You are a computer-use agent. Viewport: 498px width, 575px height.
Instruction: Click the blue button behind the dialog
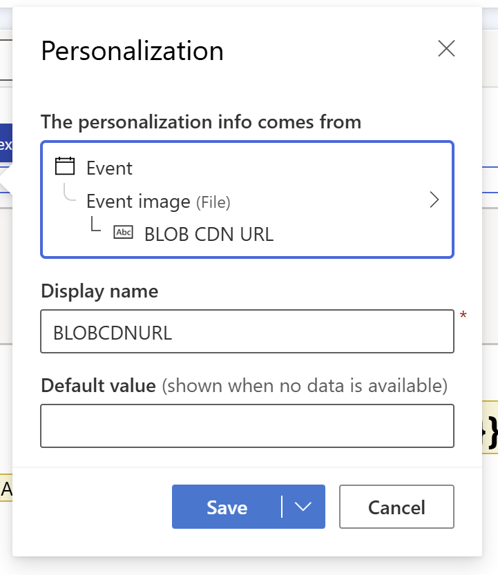point(6,144)
